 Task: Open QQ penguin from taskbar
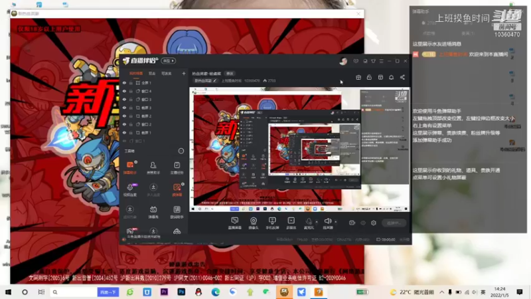[198, 292]
